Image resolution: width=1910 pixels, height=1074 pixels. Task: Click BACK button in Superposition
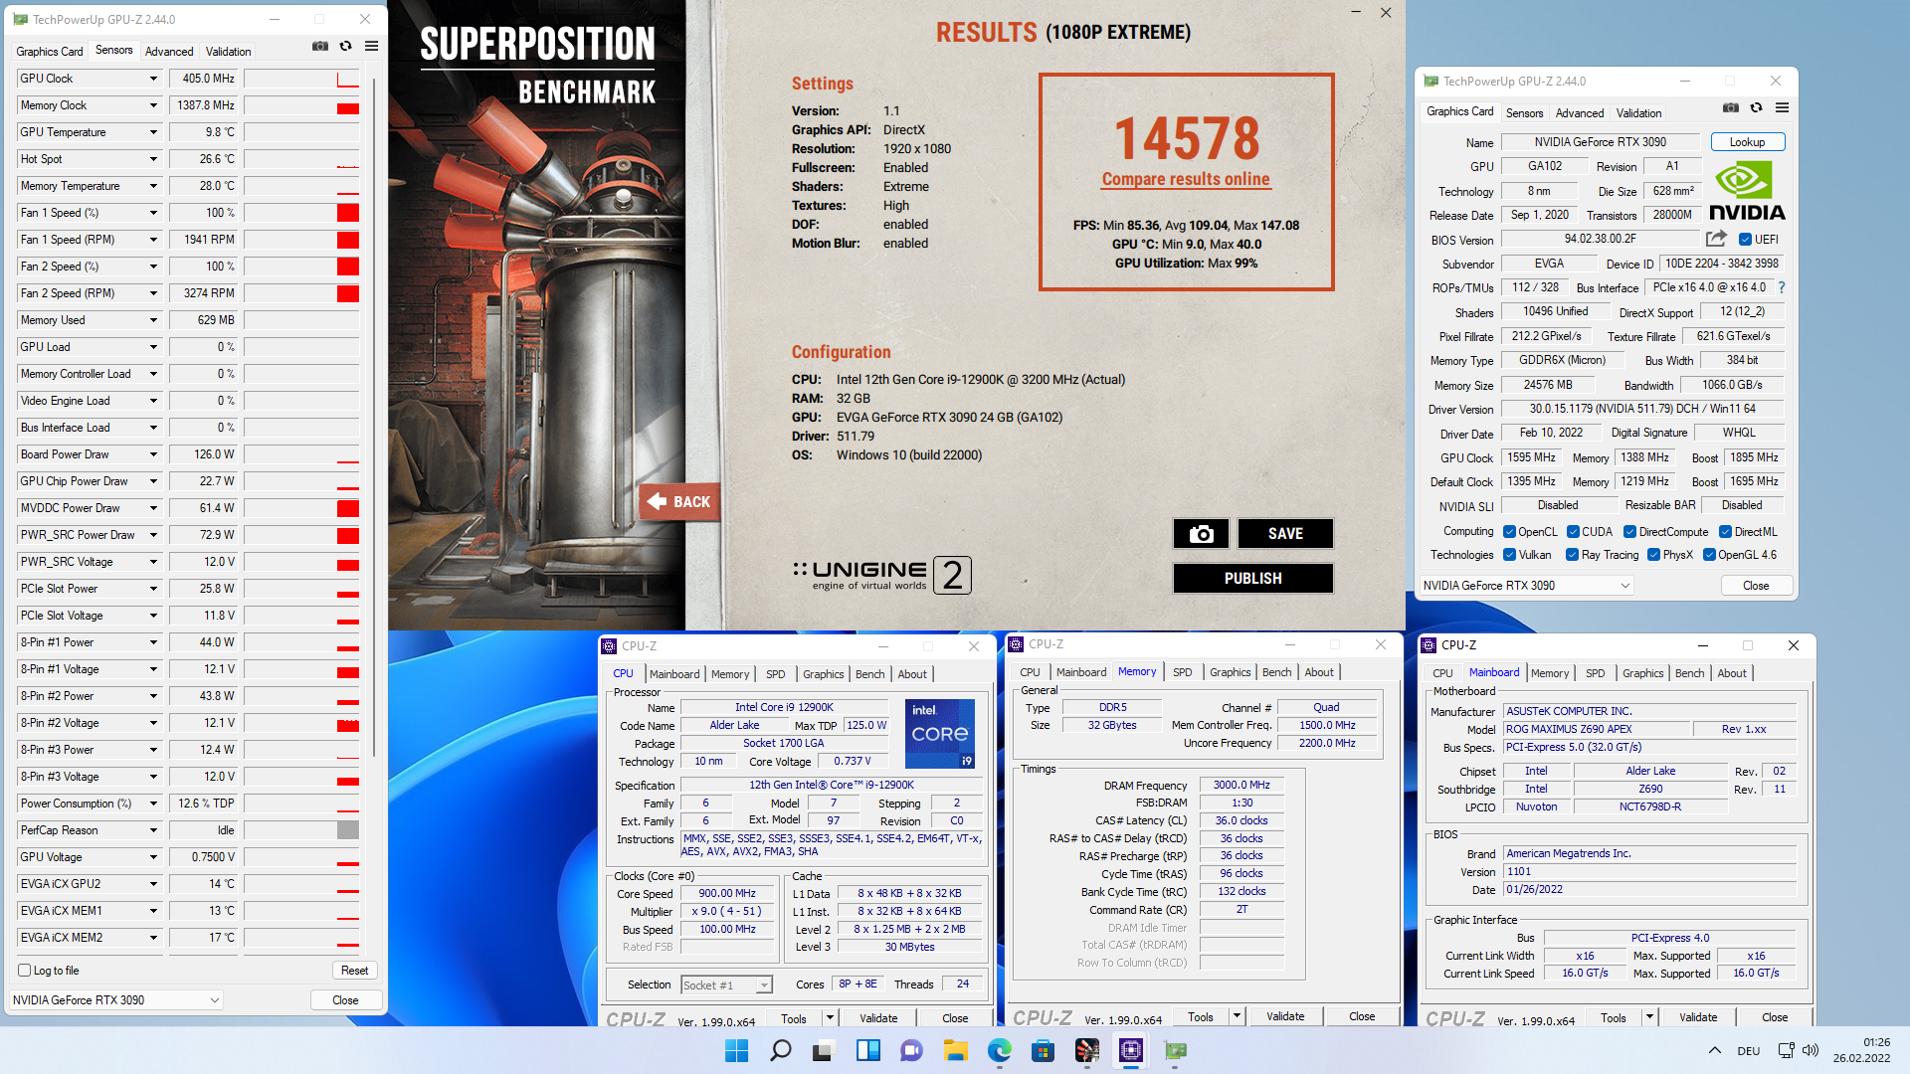coord(680,502)
